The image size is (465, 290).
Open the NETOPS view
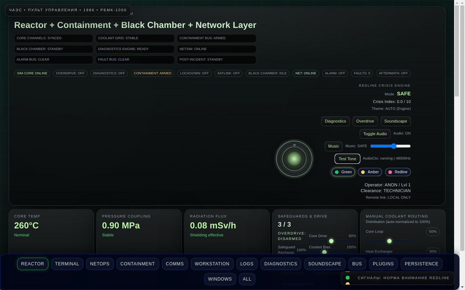coord(100,264)
